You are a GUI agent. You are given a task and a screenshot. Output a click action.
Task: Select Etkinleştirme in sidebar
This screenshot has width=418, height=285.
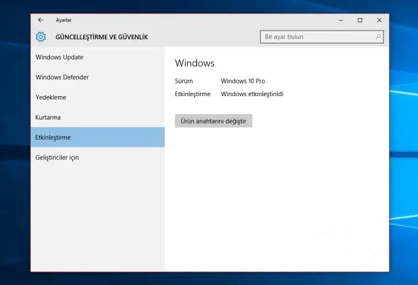tap(97, 137)
